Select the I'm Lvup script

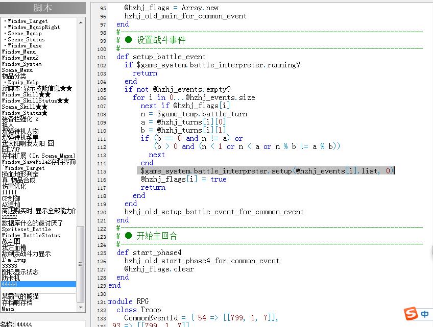pyautogui.click(x=14, y=260)
